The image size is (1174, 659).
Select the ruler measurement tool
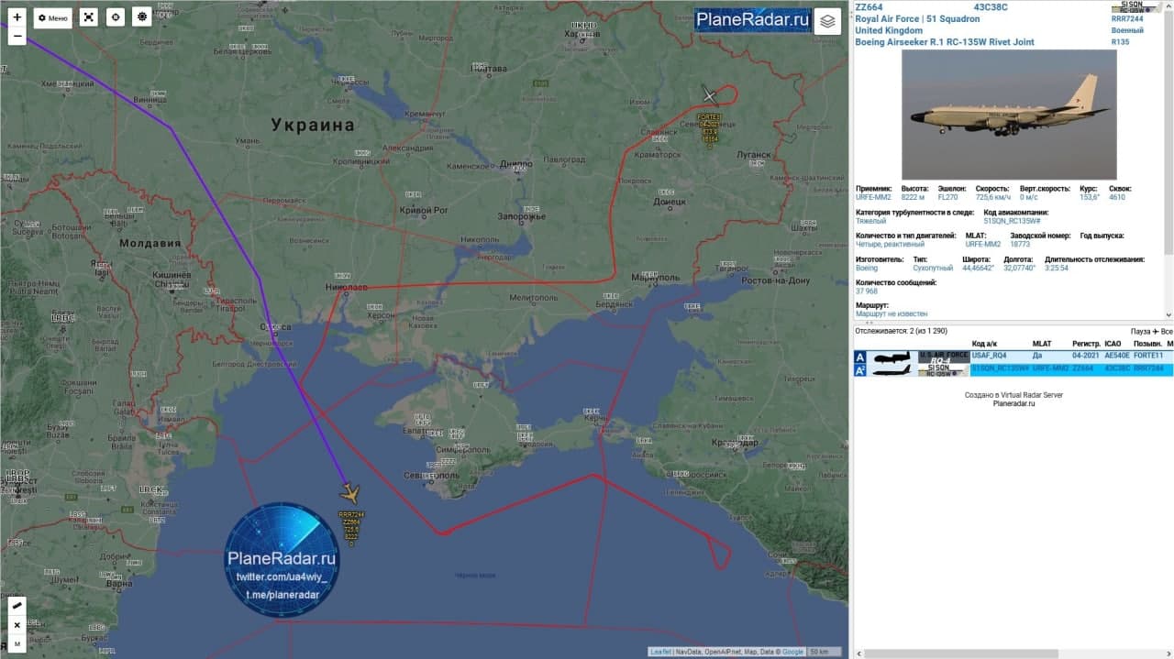[x=17, y=607]
